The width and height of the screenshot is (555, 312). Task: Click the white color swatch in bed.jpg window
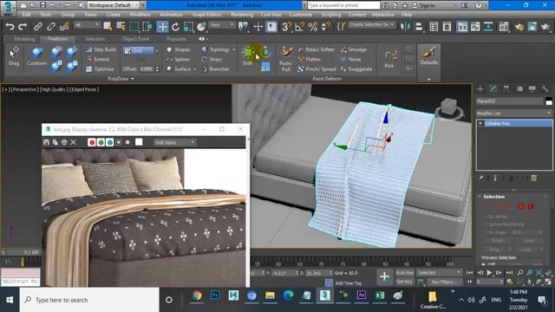coord(139,142)
